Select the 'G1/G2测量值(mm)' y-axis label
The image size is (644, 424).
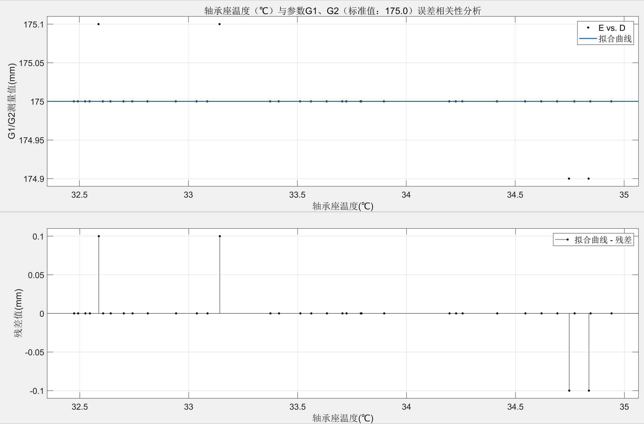[12, 101]
